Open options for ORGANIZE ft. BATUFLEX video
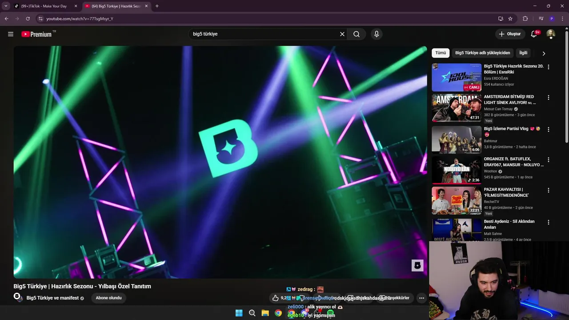The width and height of the screenshot is (569, 320). click(x=549, y=160)
